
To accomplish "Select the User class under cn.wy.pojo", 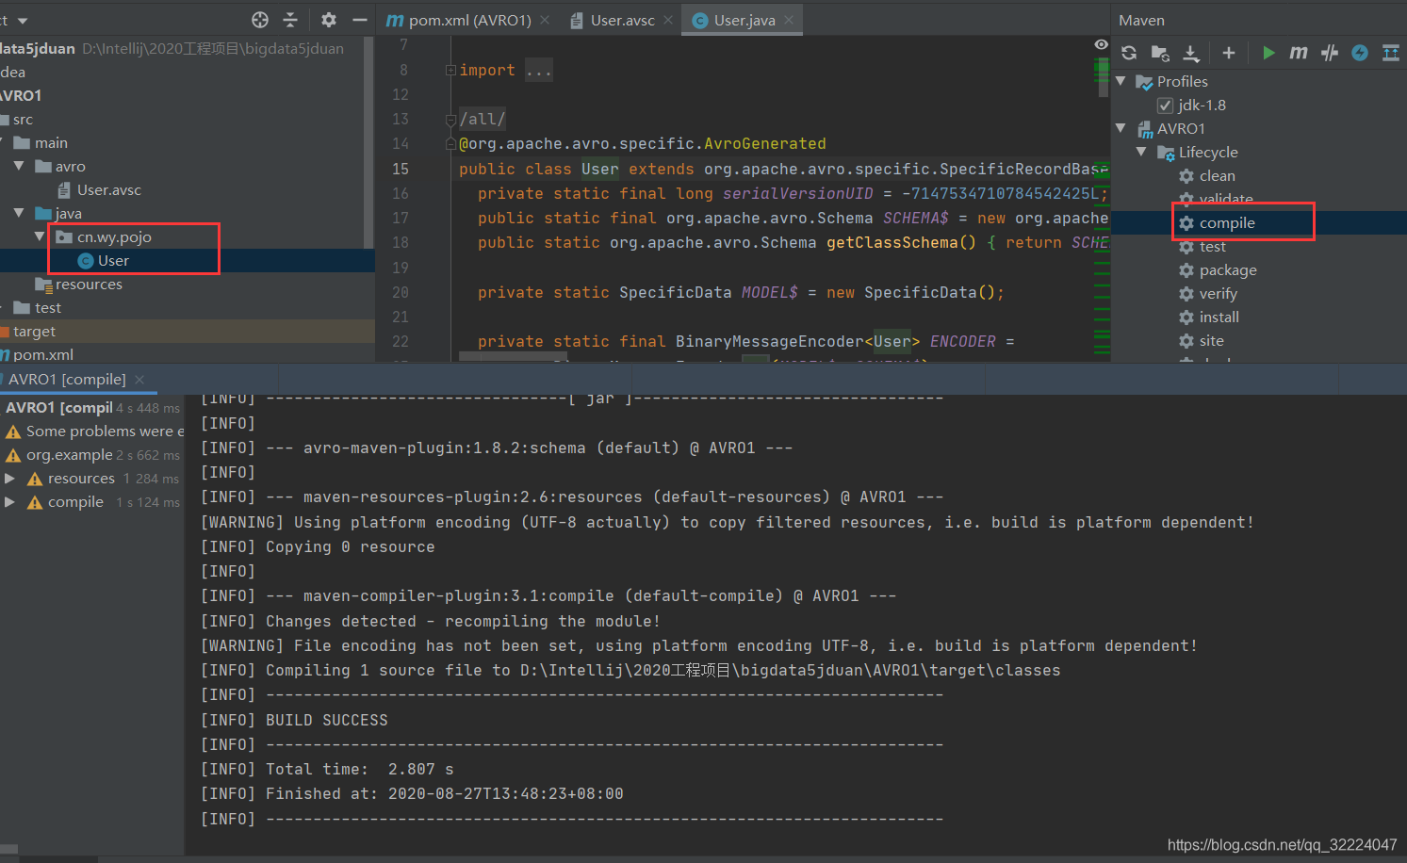I will (x=113, y=260).
